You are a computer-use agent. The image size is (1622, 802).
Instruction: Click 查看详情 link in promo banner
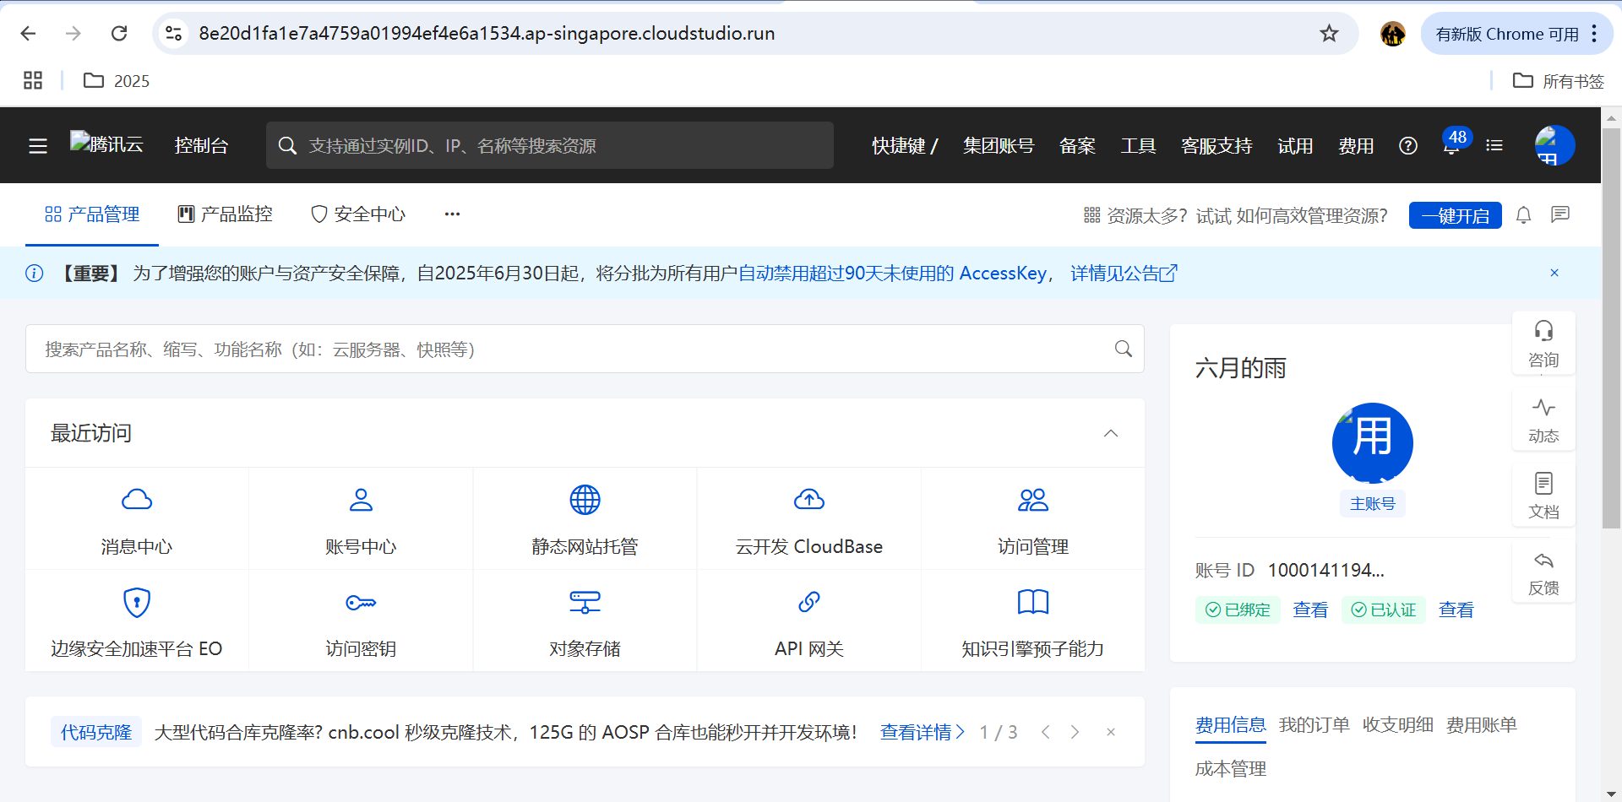922,732
